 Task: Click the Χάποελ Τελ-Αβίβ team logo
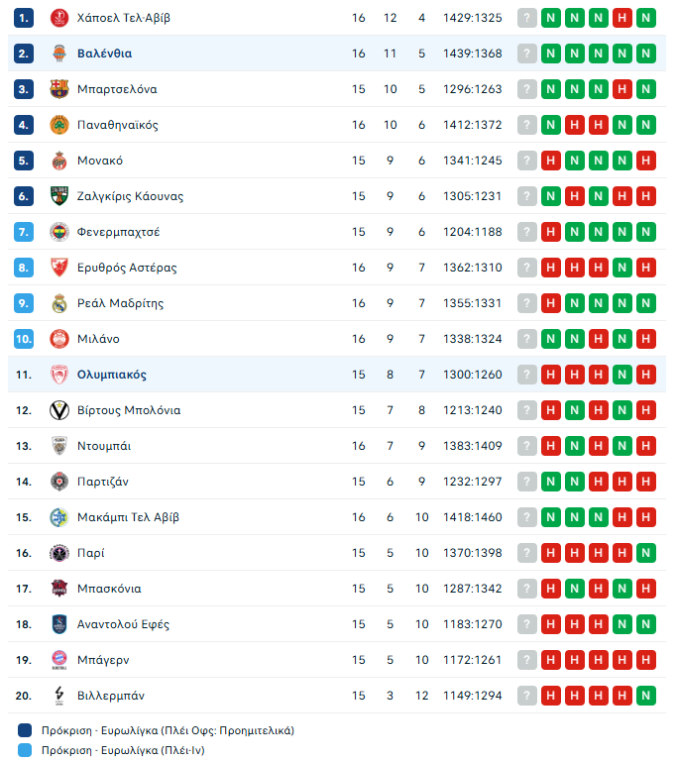[58, 18]
